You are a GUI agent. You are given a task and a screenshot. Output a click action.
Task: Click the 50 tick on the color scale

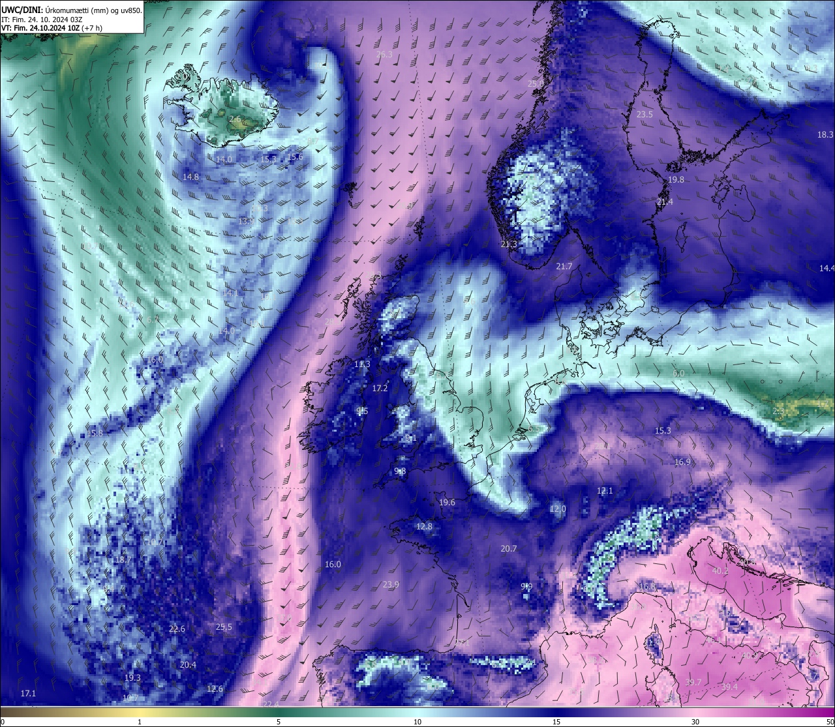point(830,722)
